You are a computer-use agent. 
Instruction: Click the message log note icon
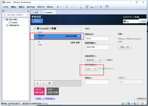pyautogui.click(x=142, y=104)
